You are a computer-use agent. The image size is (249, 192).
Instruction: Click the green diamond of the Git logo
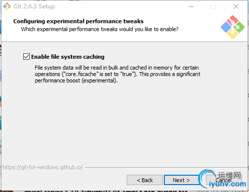pyautogui.click(x=240, y=27)
